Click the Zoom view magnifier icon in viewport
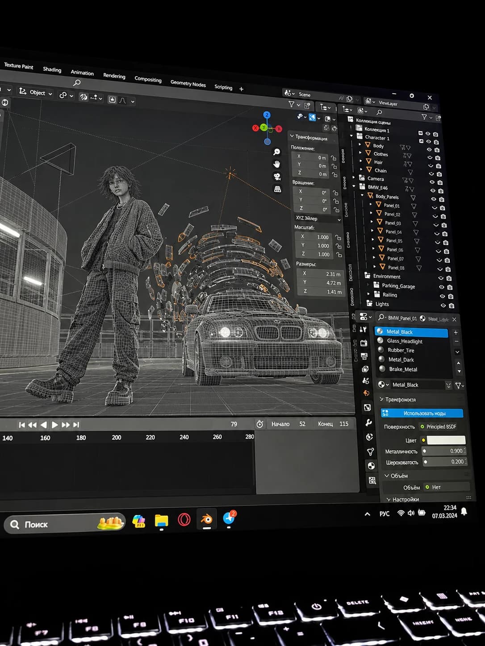This screenshot has height=646, width=485. coord(276,152)
